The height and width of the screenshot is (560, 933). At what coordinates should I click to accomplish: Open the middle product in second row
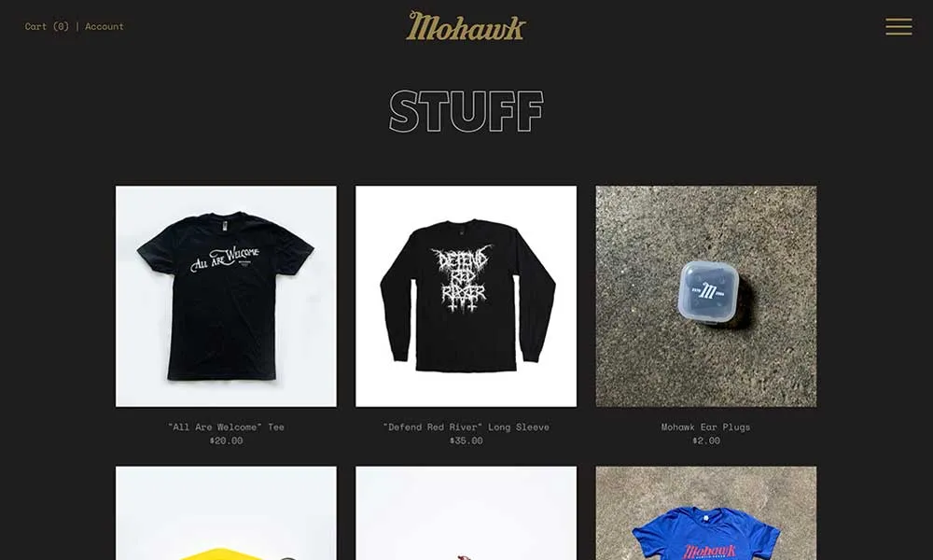click(x=466, y=513)
